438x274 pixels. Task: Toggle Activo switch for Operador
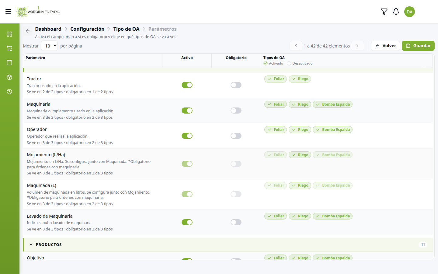click(x=187, y=136)
